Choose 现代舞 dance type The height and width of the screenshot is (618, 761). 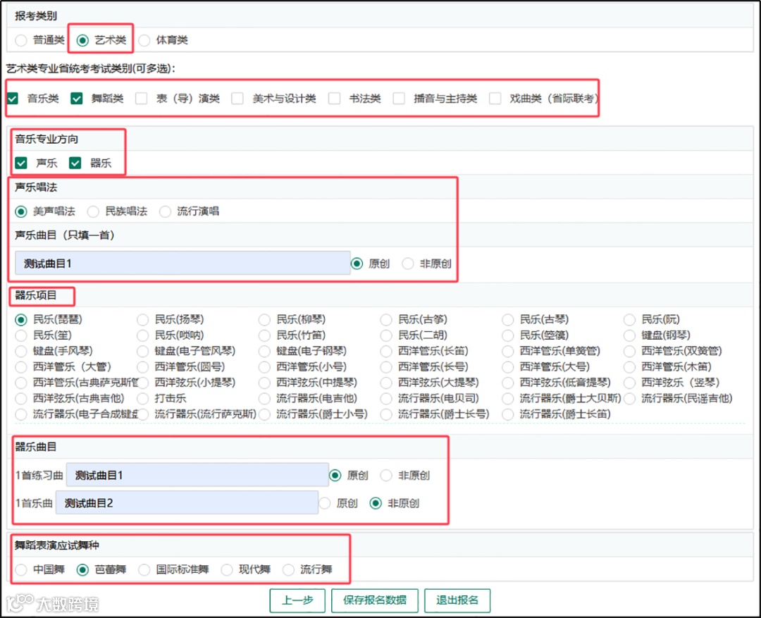click(227, 569)
